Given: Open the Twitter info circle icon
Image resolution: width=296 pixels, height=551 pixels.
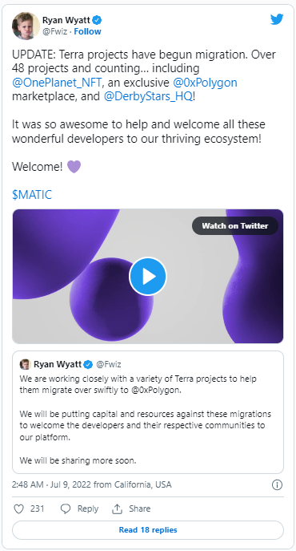Looking at the screenshot, I should point(277,485).
